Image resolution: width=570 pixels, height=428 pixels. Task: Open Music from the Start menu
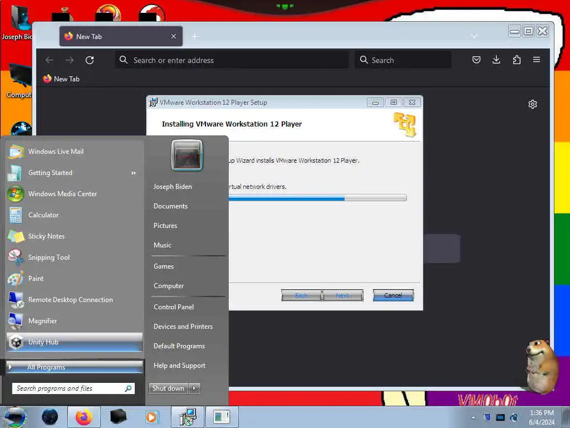tap(163, 245)
